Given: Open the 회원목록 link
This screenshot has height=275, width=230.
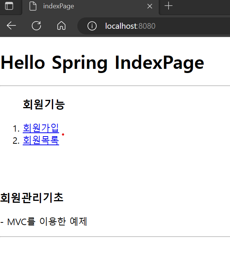Looking at the screenshot, I should coord(41,140).
